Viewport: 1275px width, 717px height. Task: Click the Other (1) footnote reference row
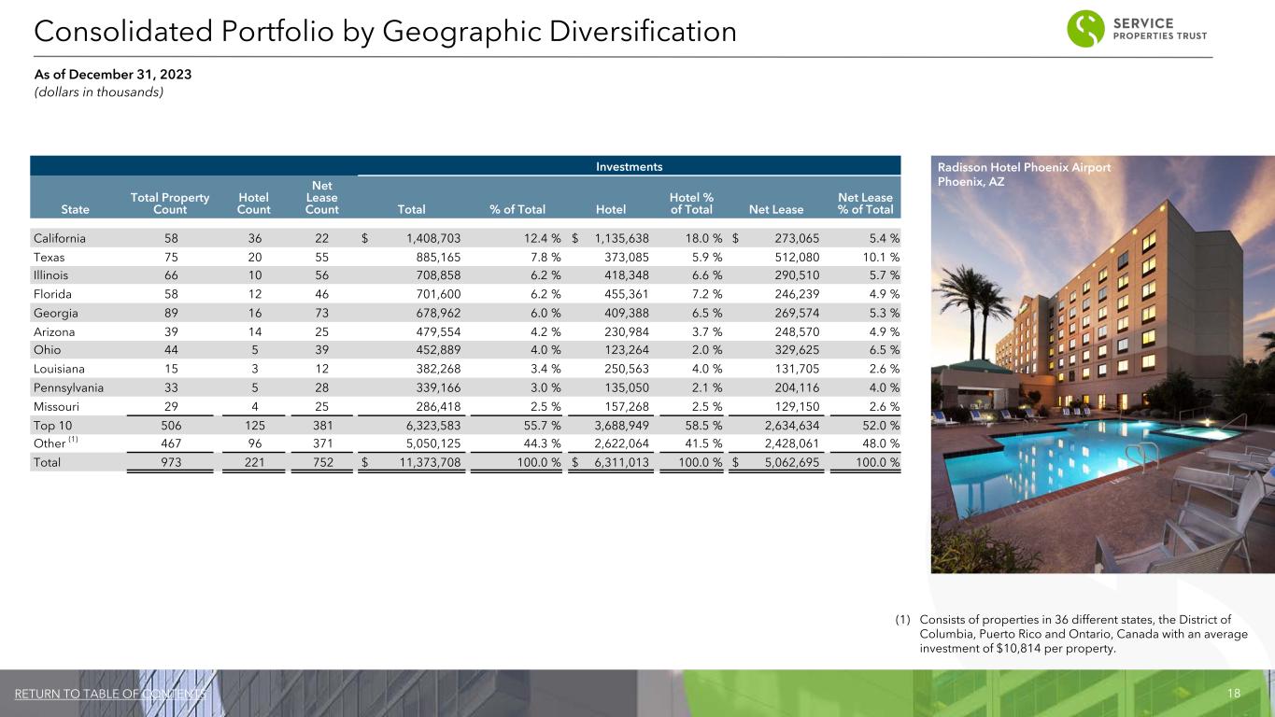56,443
